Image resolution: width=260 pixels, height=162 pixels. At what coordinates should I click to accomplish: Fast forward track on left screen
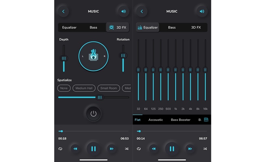click(111, 149)
